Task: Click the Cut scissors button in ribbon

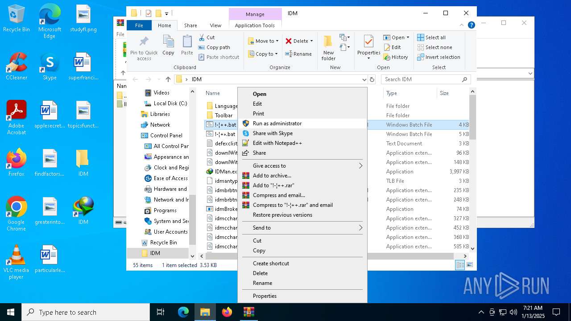Action: [207, 37]
